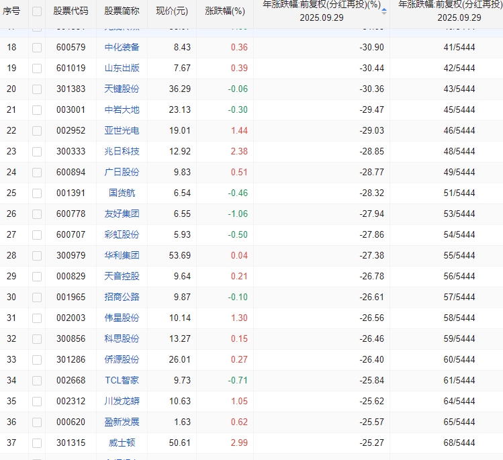503x460 pixels.
Task: Open stock link 山东出版
Action: click(122, 68)
